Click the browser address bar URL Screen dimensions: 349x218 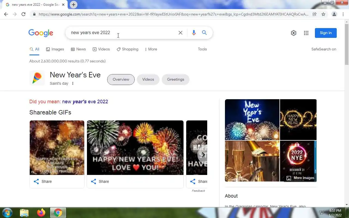(173, 14)
